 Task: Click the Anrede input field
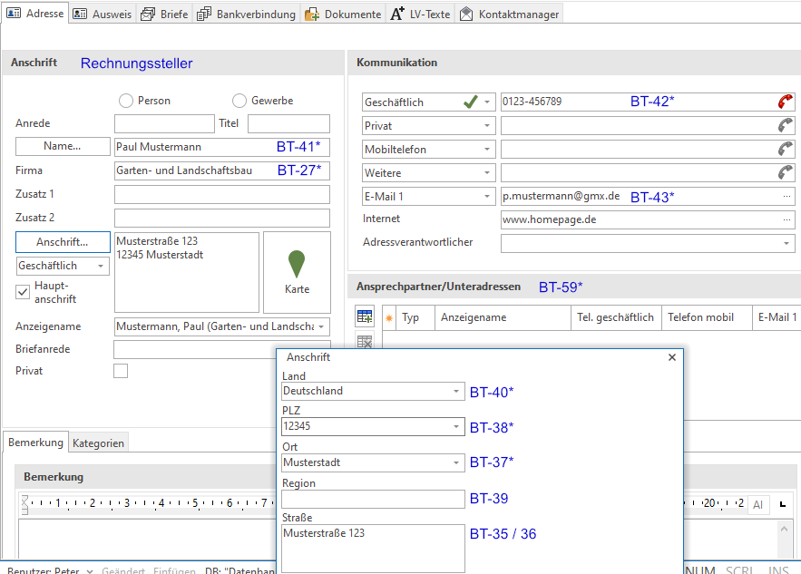(x=164, y=123)
